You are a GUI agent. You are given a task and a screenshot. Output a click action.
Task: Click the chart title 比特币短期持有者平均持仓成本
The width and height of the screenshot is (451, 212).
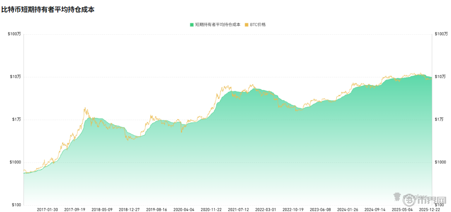tap(47, 9)
